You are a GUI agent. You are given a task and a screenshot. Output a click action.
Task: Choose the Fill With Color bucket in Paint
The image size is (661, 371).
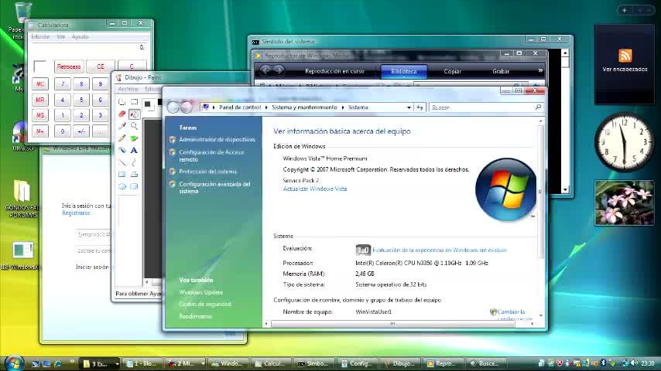point(134,114)
